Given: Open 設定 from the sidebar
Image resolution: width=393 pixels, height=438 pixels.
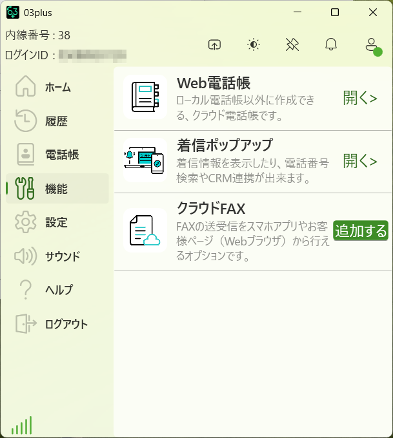Looking at the screenshot, I should [57, 222].
